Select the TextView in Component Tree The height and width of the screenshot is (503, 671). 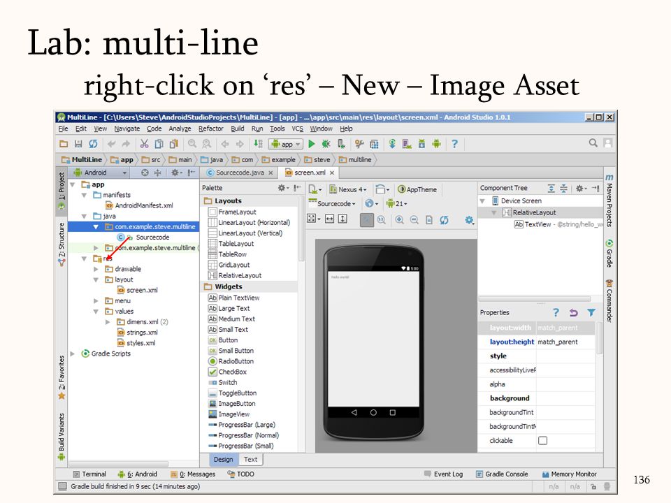(x=558, y=224)
